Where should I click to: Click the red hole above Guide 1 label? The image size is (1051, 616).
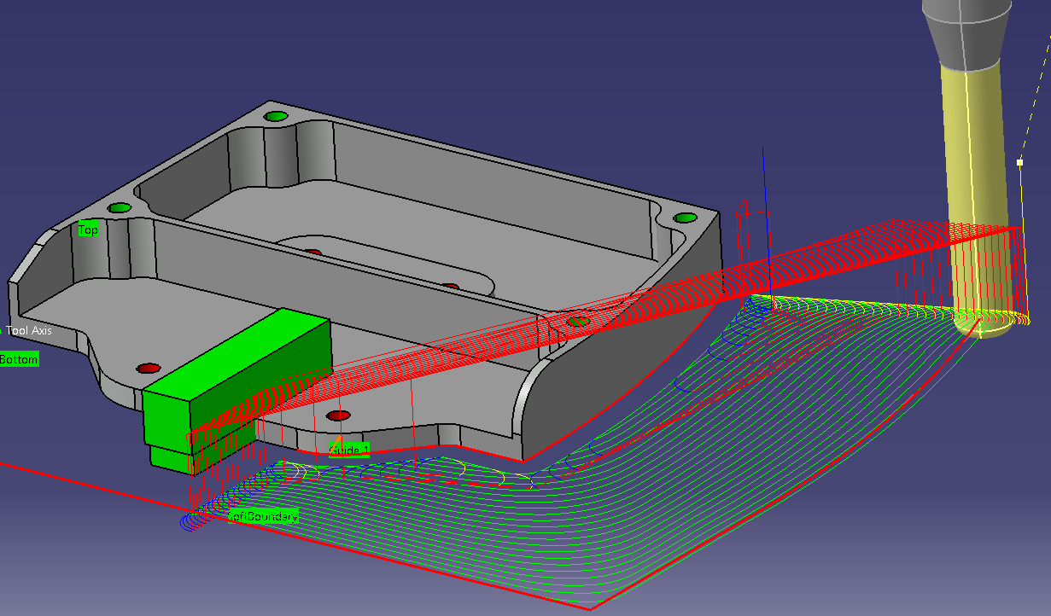(339, 416)
